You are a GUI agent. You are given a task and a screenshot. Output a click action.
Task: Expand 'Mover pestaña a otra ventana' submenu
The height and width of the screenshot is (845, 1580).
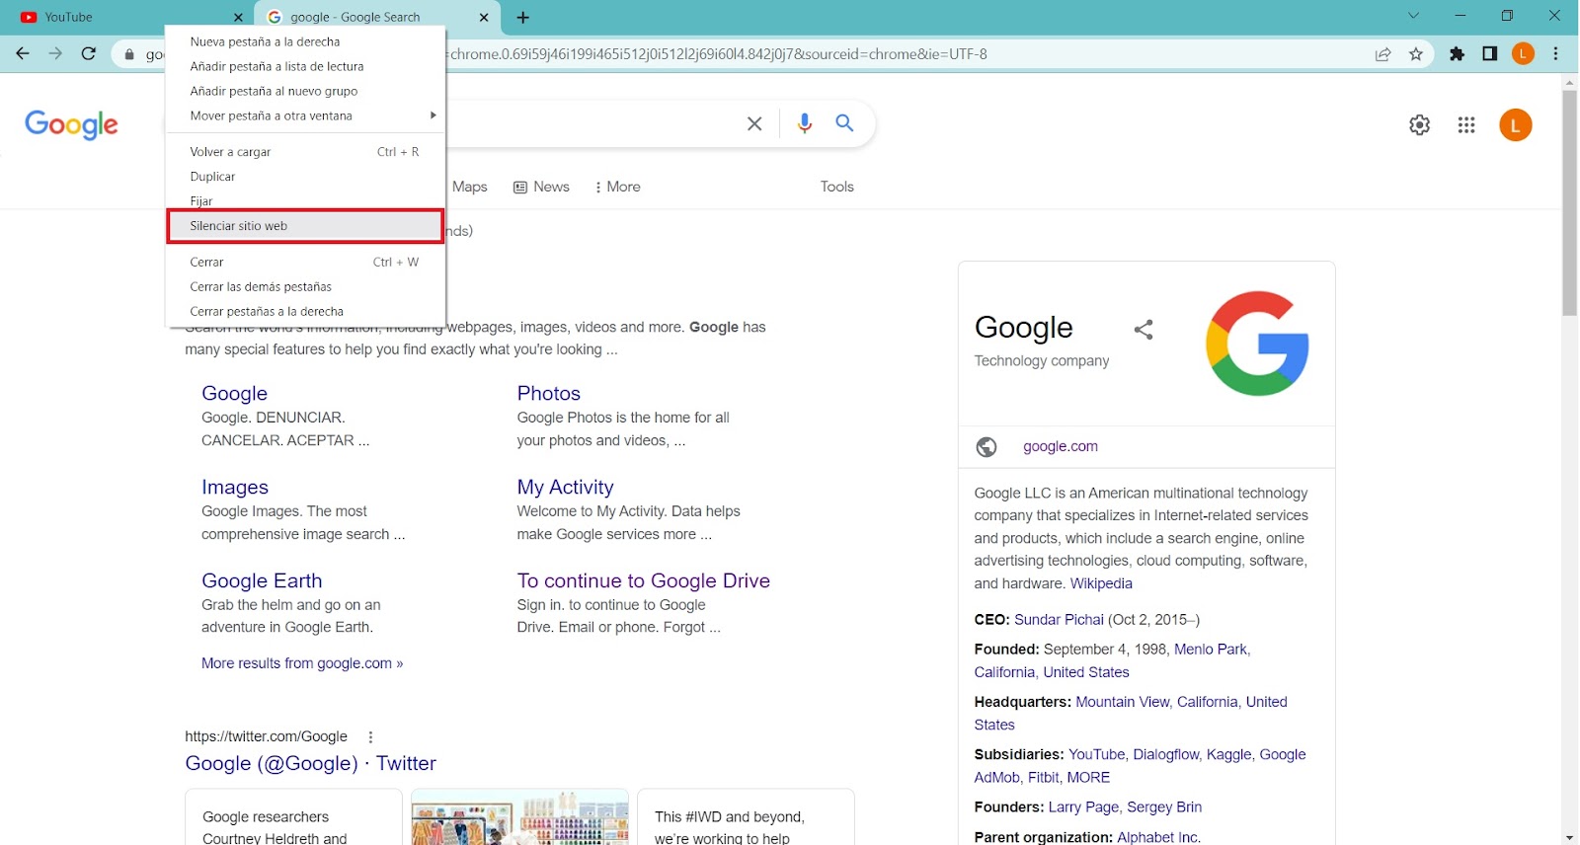[305, 115]
